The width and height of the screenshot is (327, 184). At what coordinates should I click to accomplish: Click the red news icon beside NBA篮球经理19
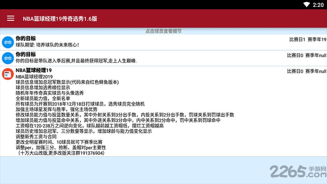(8, 74)
